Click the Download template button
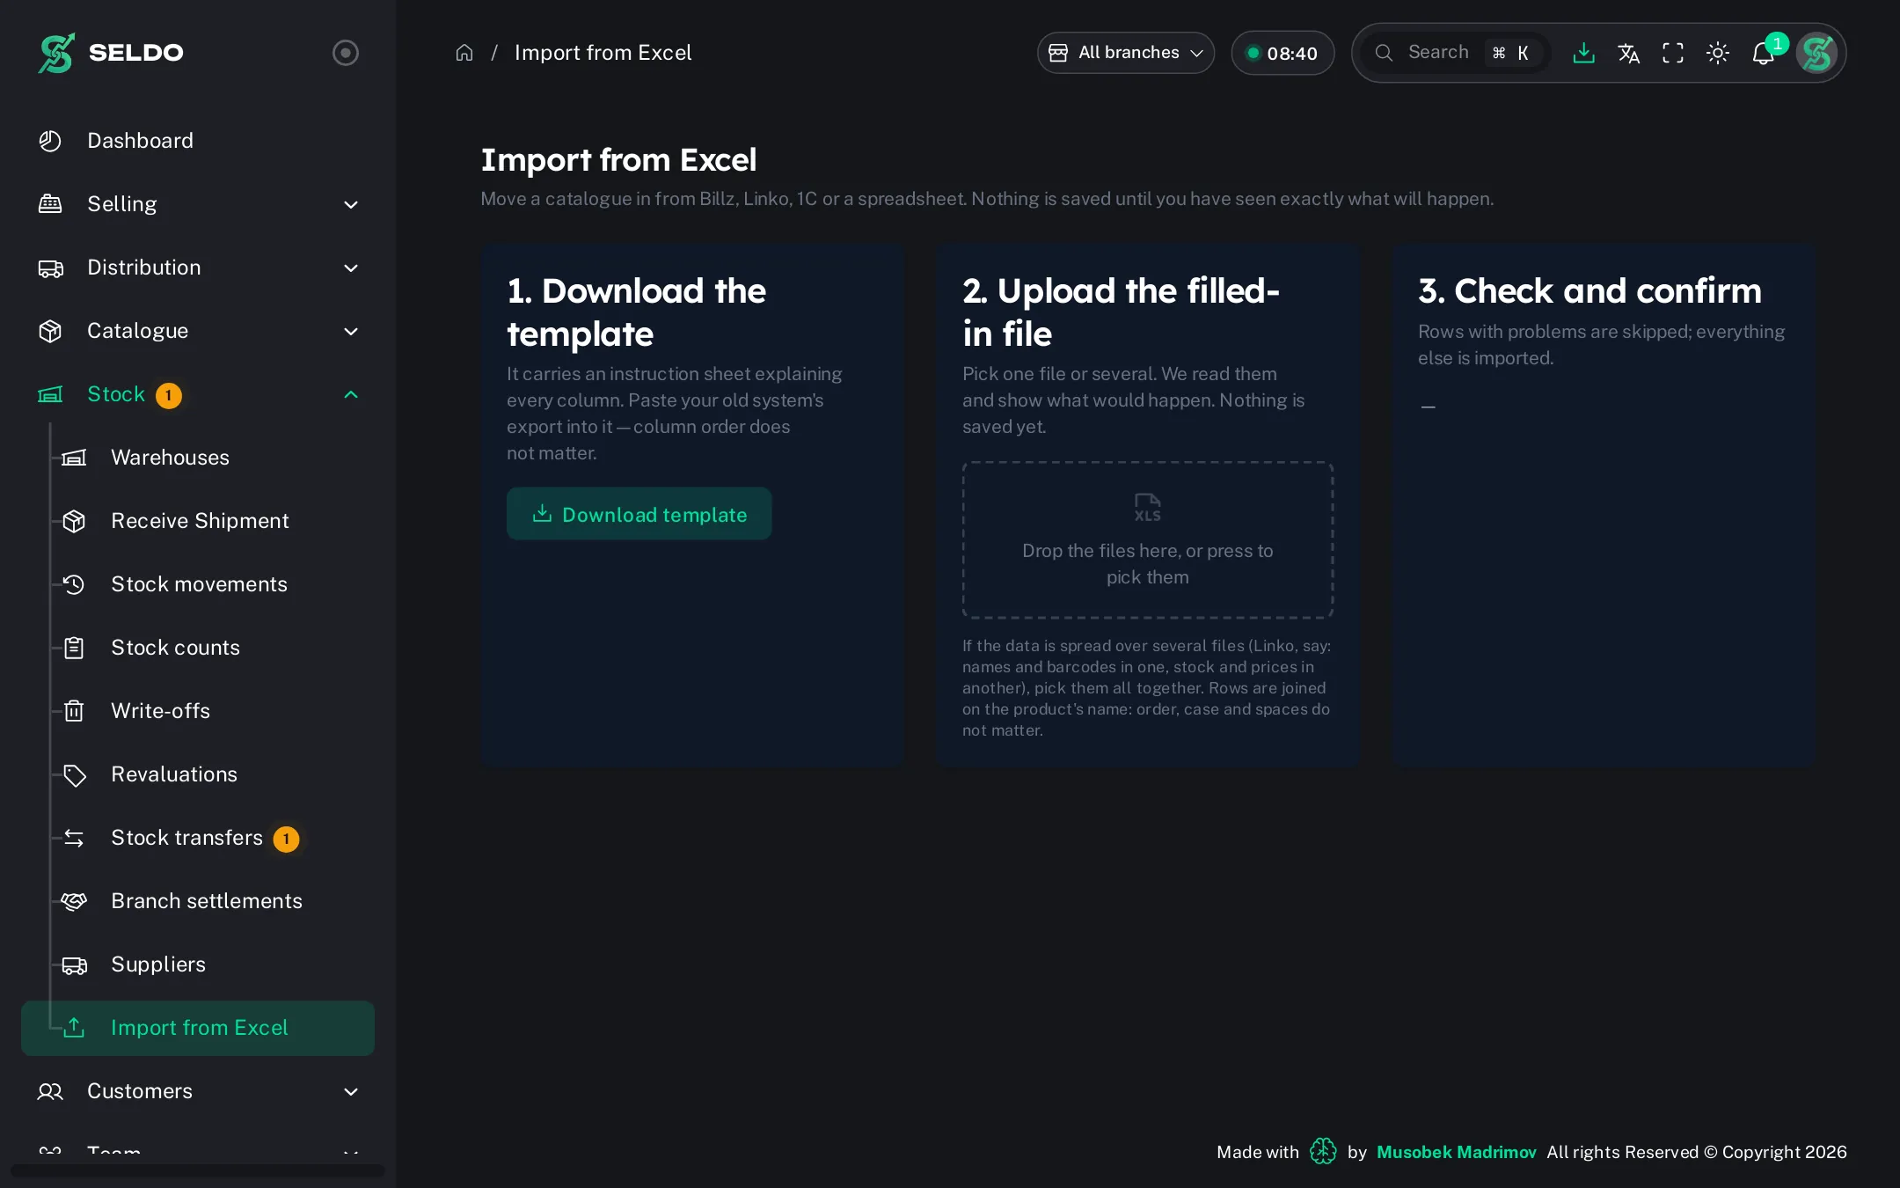 coord(639,514)
